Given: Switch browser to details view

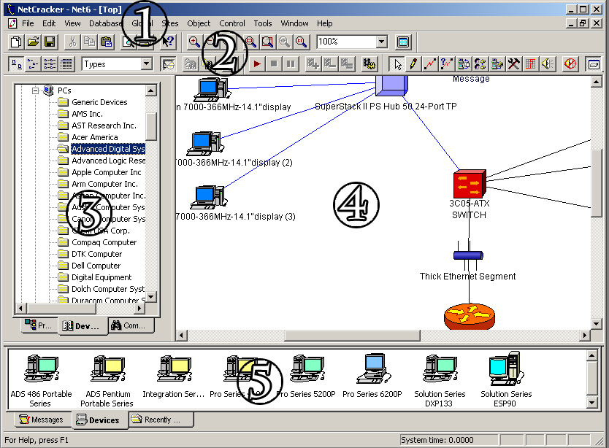Looking at the screenshot, I should pos(66,63).
